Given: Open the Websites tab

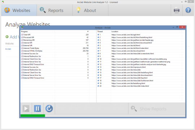Looking at the screenshot, I should [19, 10].
